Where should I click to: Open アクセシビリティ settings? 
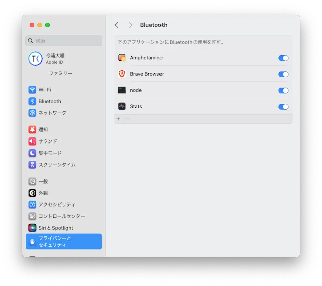(64, 204)
